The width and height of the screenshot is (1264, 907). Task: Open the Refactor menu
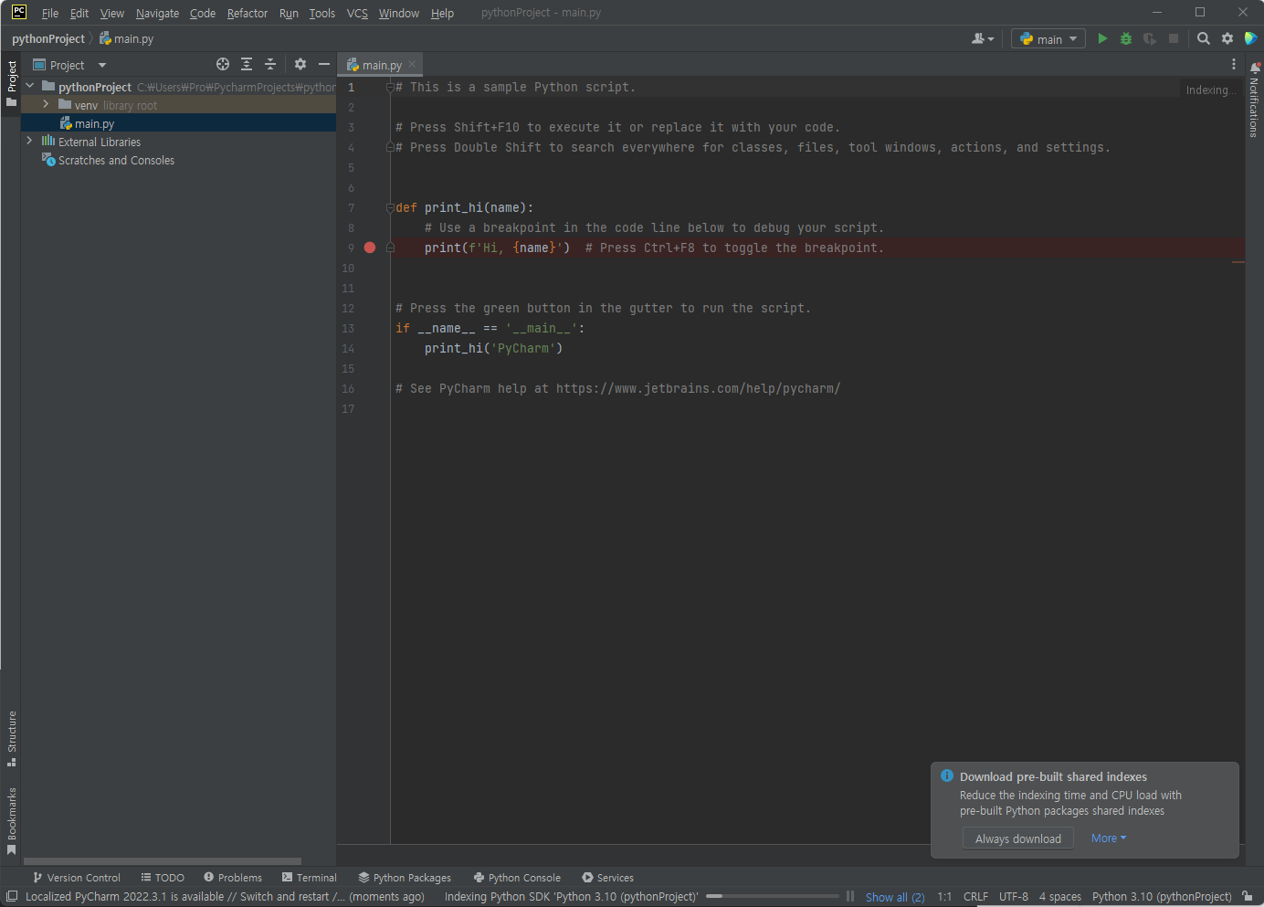click(x=248, y=13)
